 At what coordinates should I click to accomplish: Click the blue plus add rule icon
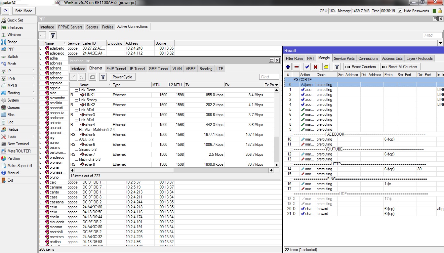[x=288, y=67]
